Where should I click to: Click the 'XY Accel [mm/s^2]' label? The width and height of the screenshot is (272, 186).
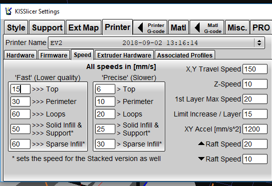coord(213,129)
